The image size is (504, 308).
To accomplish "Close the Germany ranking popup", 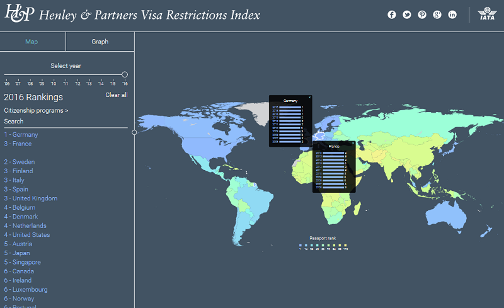I will tap(309, 98).
